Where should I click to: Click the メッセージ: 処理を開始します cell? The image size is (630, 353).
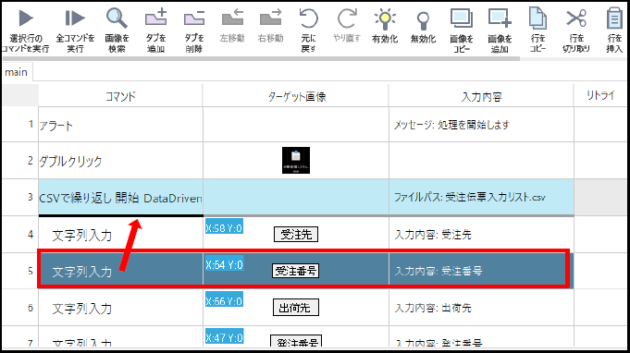pyautogui.click(x=481, y=125)
